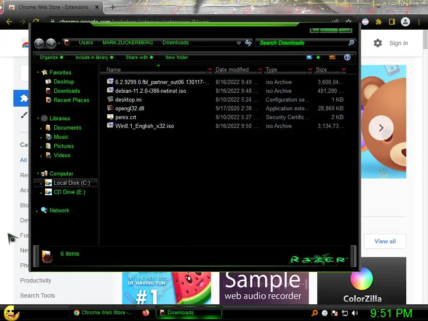This screenshot has width=428, height=321.
Task: Select Documents library
Action: pyautogui.click(x=67, y=127)
